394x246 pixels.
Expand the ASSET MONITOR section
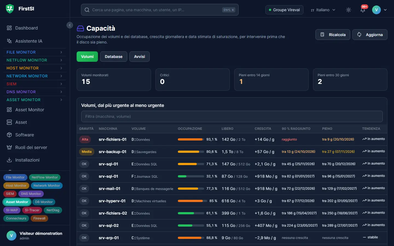[x=34, y=100]
